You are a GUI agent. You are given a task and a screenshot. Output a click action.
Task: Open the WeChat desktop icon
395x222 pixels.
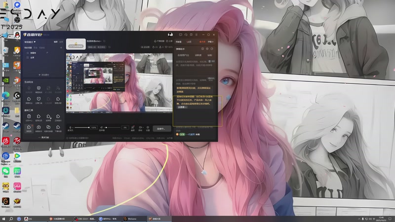pos(5,172)
